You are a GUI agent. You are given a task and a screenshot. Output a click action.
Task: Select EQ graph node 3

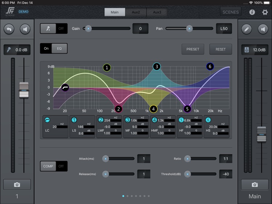coord(157,66)
